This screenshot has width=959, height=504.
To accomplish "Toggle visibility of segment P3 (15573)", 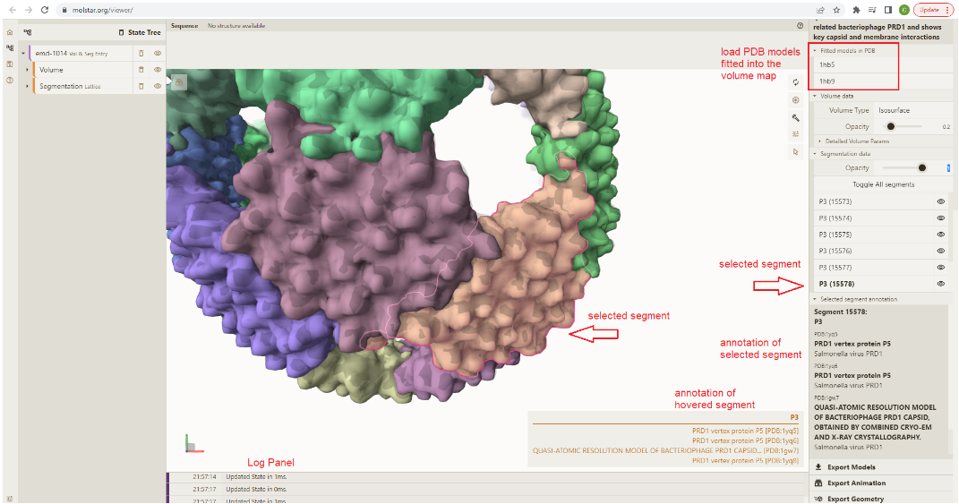I will click(x=940, y=201).
